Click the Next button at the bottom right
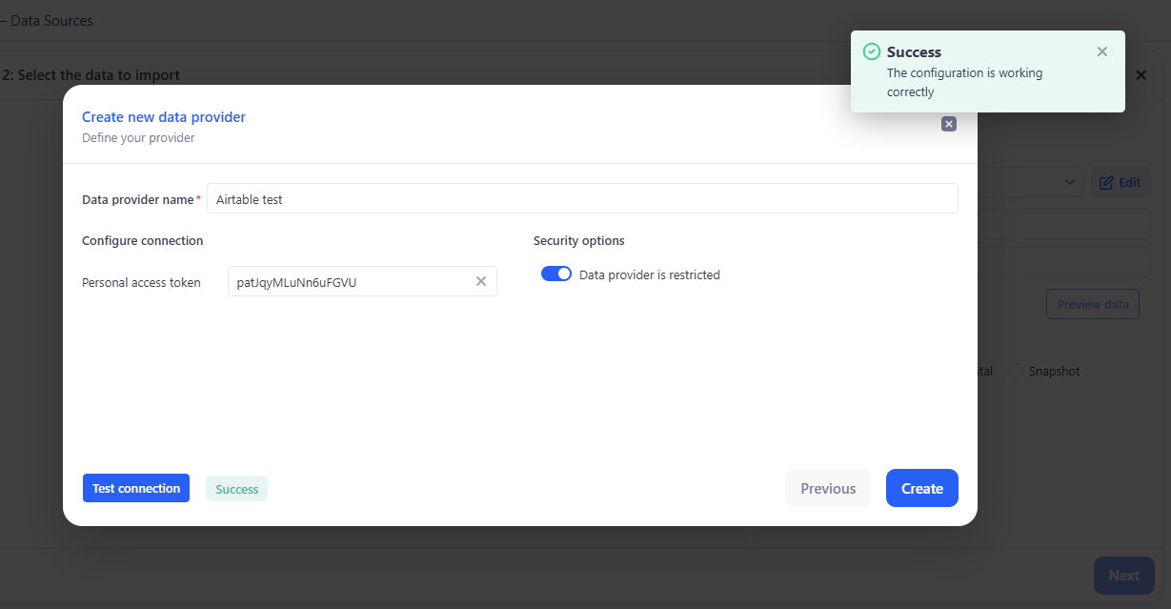Screen dimensions: 1171x609 (x=1123, y=576)
